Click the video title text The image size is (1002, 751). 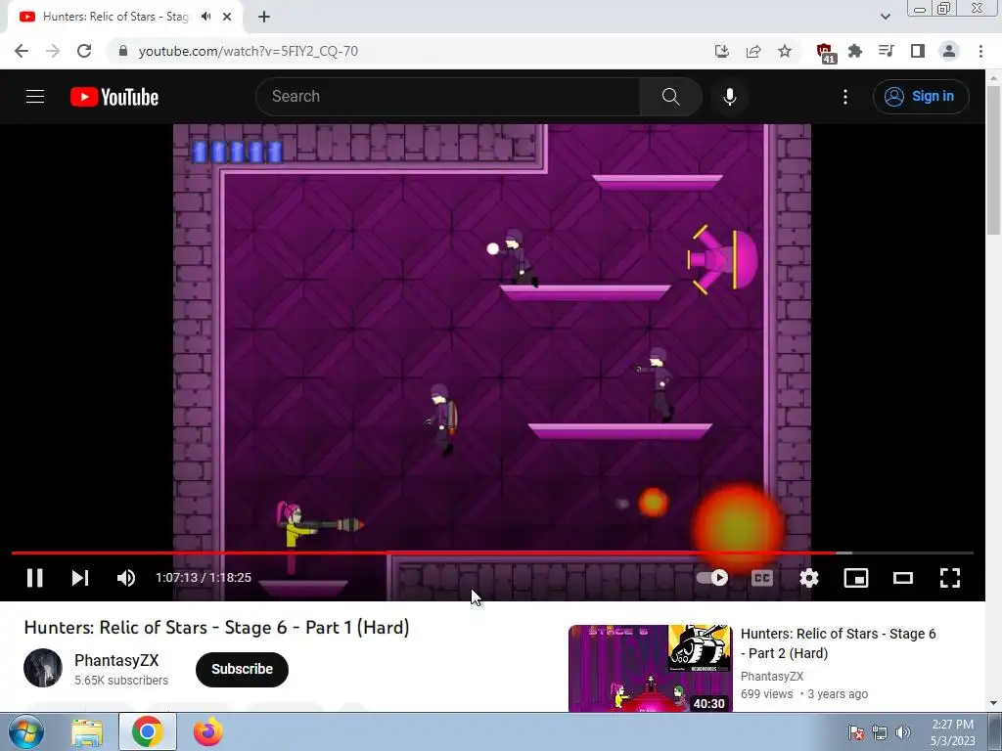(216, 628)
